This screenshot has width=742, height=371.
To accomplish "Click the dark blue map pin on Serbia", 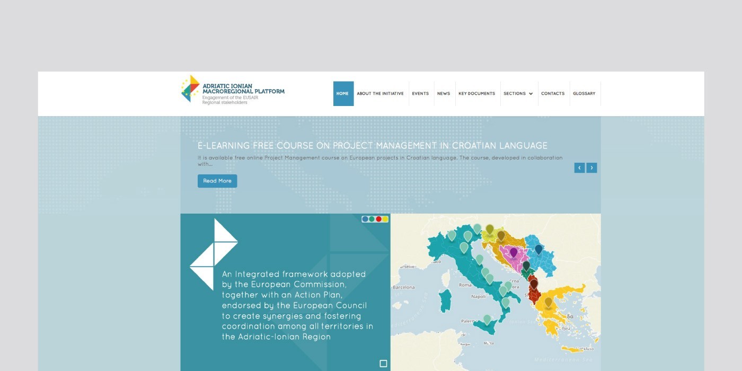I will point(538,249).
